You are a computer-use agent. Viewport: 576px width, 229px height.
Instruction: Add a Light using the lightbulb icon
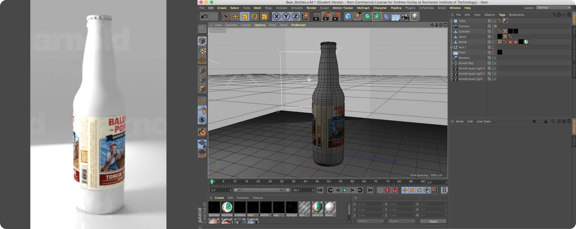click(415, 17)
